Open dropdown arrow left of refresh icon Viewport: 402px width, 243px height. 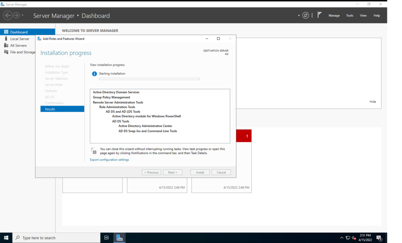point(299,15)
